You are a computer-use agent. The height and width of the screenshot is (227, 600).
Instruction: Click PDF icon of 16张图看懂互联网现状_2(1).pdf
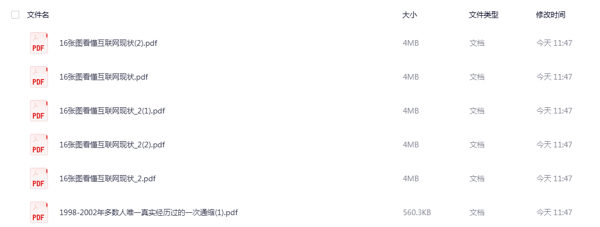pyautogui.click(x=39, y=111)
